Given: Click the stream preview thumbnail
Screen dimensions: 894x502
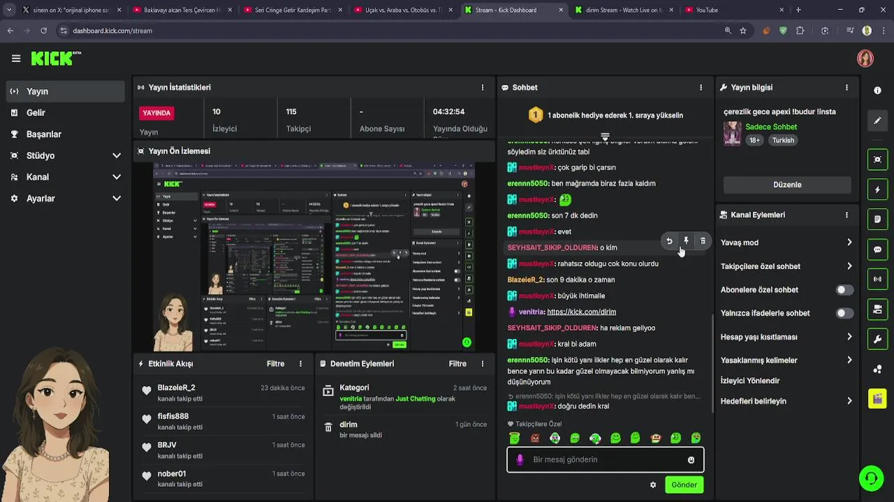Looking at the screenshot, I should pyautogui.click(x=314, y=256).
